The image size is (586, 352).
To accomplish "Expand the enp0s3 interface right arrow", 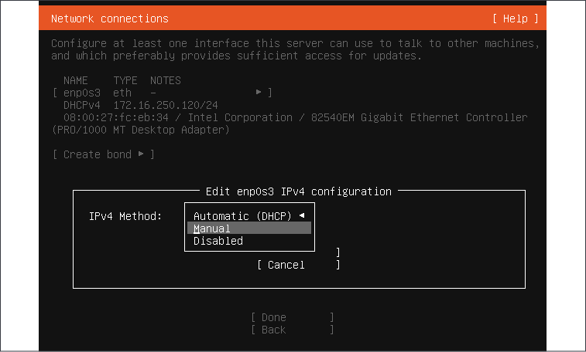I will (259, 92).
